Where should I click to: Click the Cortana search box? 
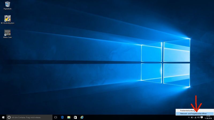pyautogui.click(x=29, y=117)
